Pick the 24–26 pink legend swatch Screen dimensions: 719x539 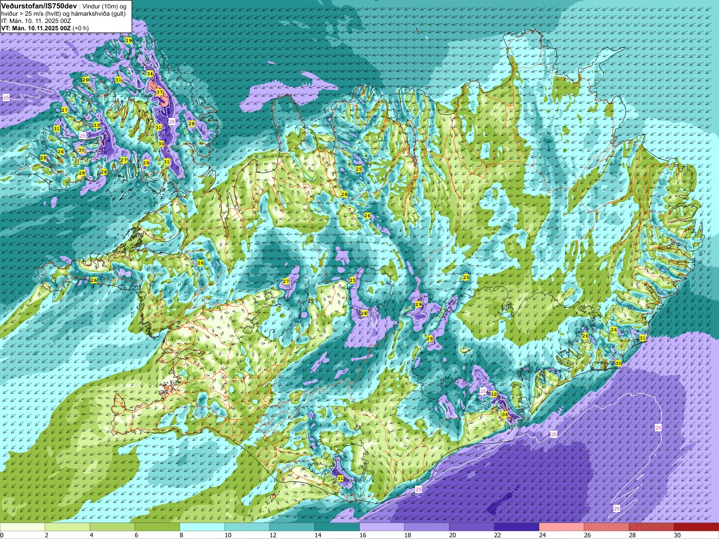562,527
